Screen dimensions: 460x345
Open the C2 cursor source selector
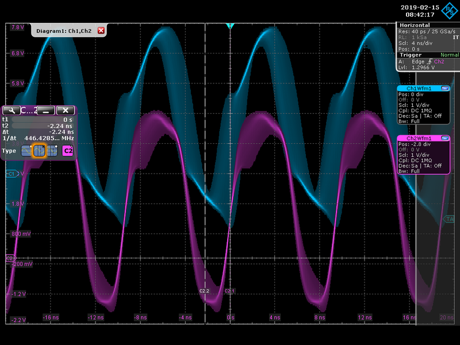coord(68,151)
